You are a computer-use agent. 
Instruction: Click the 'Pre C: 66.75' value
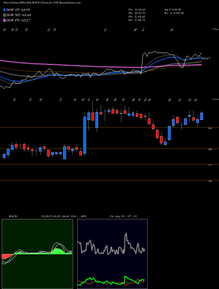click(x=137, y=20)
